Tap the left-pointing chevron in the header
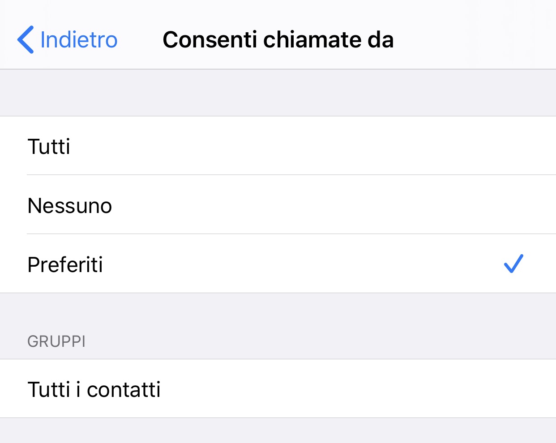Viewport: 556px width, 443px height. point(26,39)
